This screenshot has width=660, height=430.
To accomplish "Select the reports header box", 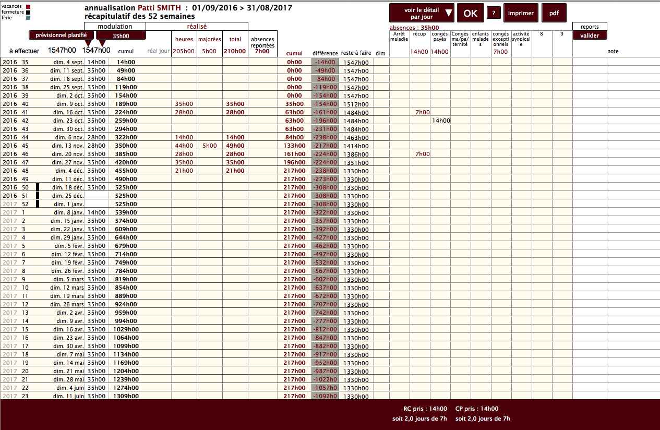I will point(590,27).
